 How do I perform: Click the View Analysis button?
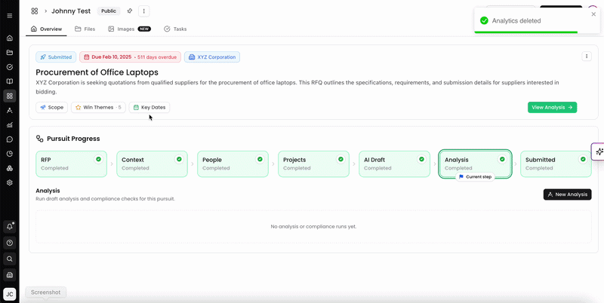pos(552,107)
